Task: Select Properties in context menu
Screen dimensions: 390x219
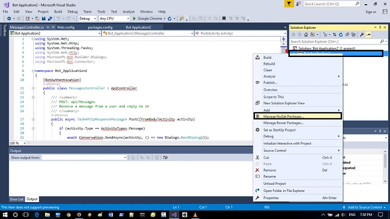Action: 298,198
